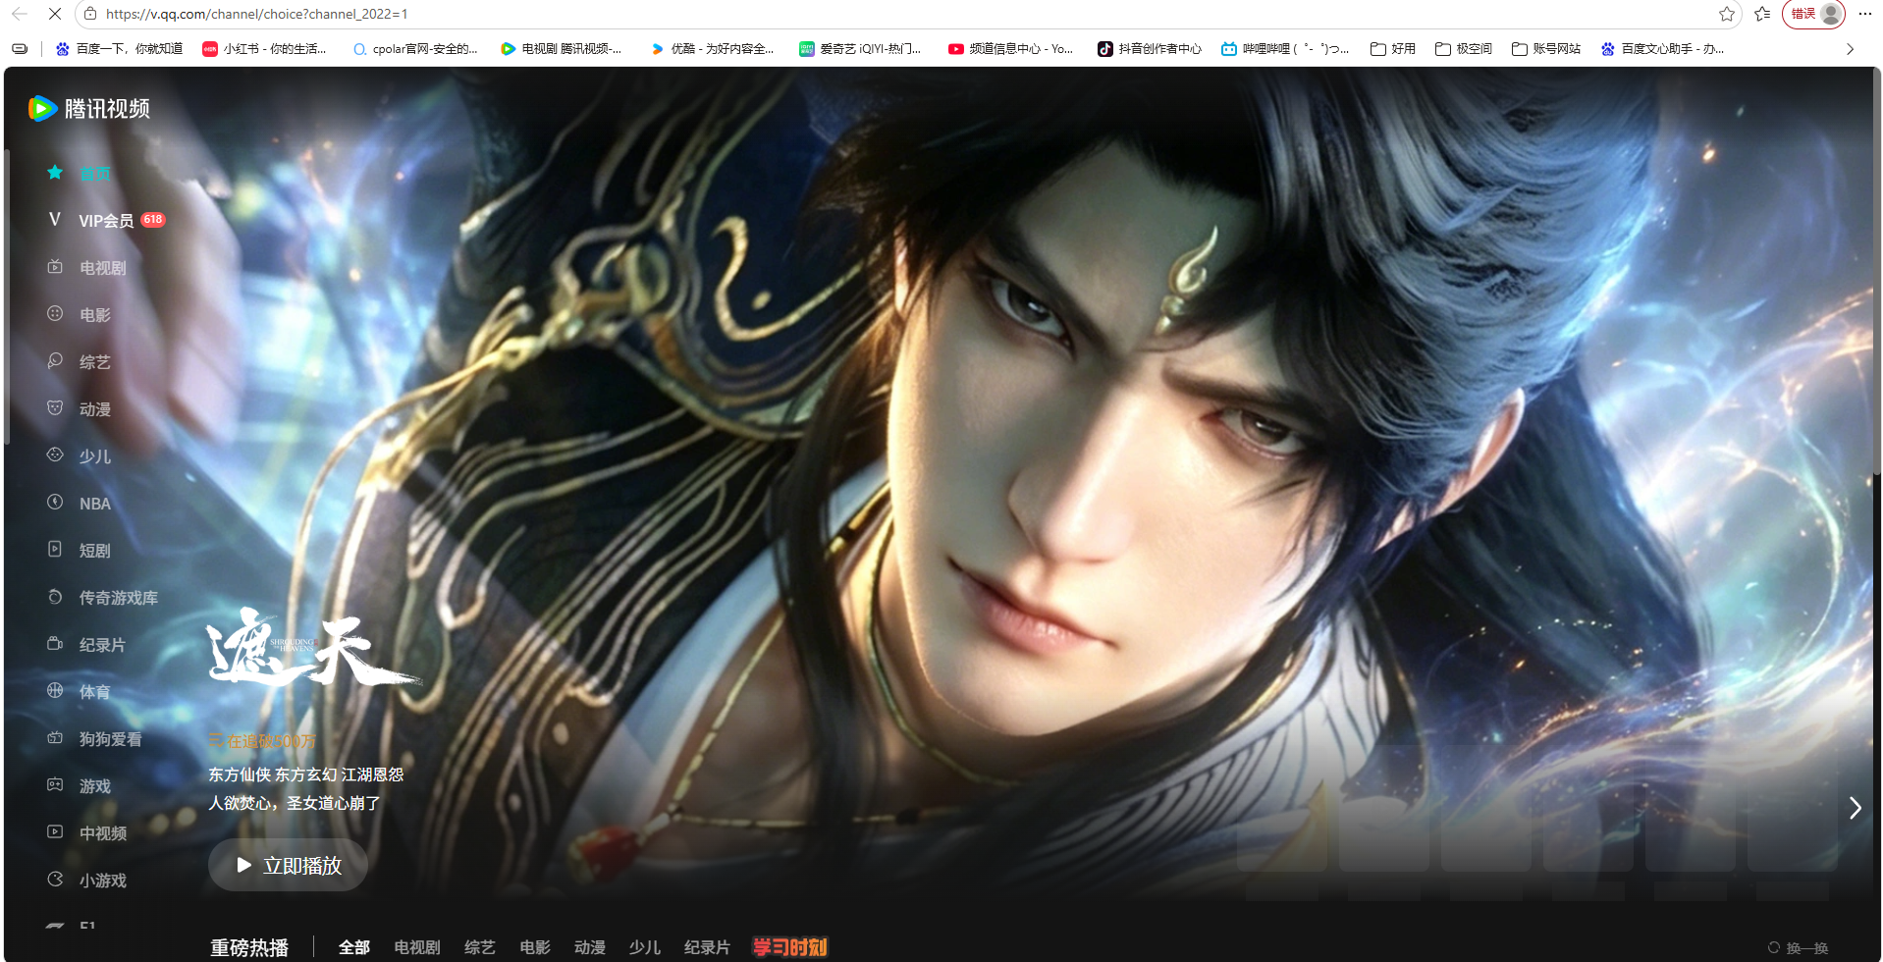
Task: Click the 少儿 sidebar icon
Action: point(55,455)
